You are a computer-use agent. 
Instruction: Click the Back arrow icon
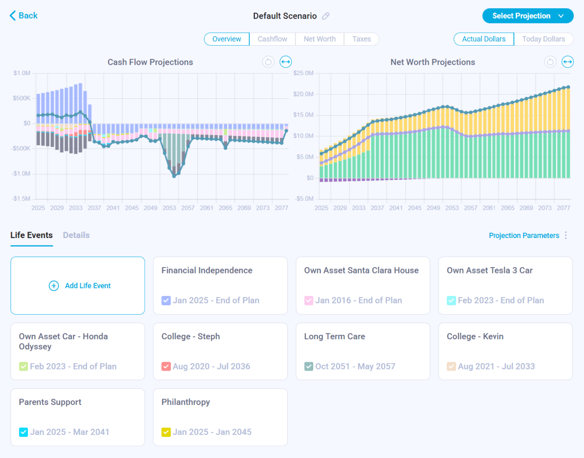click(13, 16)
